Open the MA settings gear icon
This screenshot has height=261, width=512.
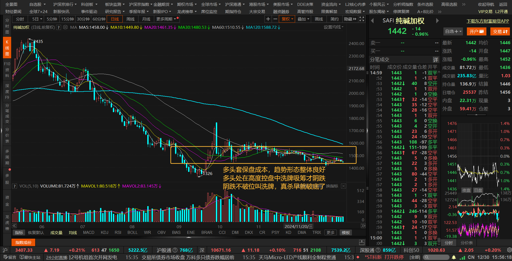pos(65,27)
